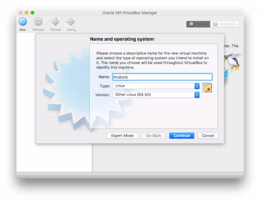Click the Oracle VM VirtualBox Manager title
This screenshot has height=202, width=260.
point(130,13)
